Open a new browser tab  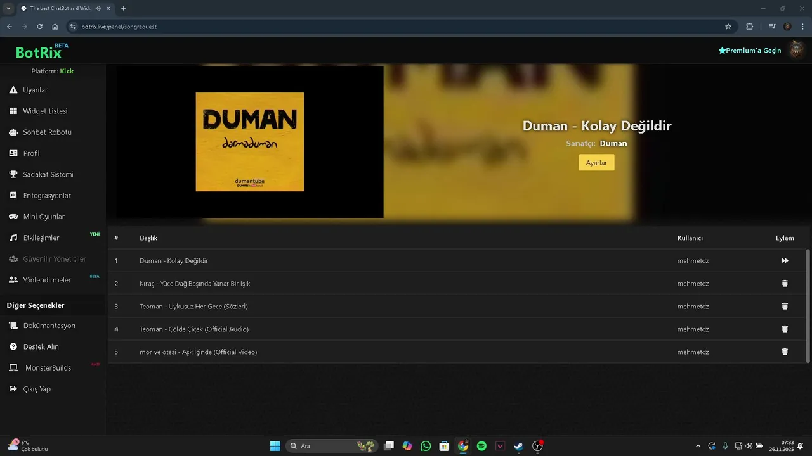123,8
